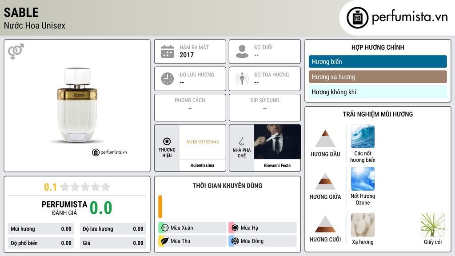Select the Mùa Hạ season label
Viewport: 455px width, 256px height.
[249, 228]
